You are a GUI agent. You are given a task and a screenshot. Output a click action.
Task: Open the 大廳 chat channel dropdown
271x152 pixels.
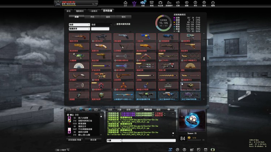click(x=113, y=140)
